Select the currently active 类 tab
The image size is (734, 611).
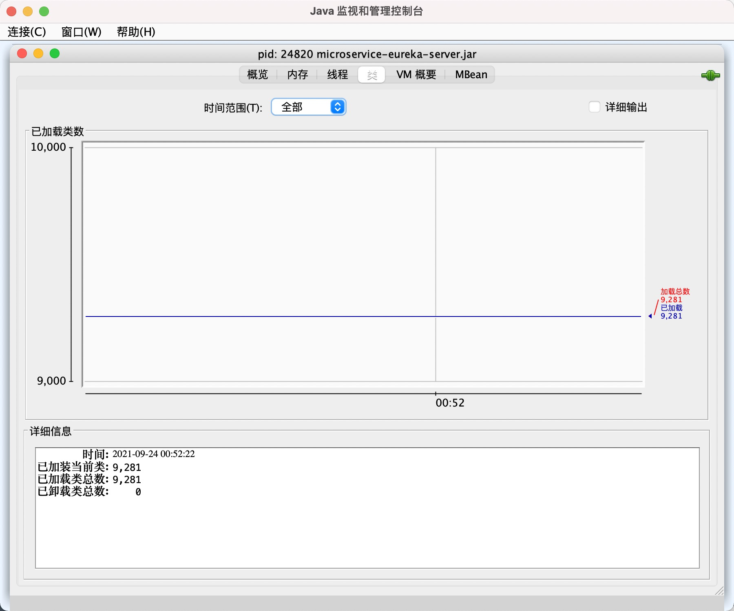[371, 75]
